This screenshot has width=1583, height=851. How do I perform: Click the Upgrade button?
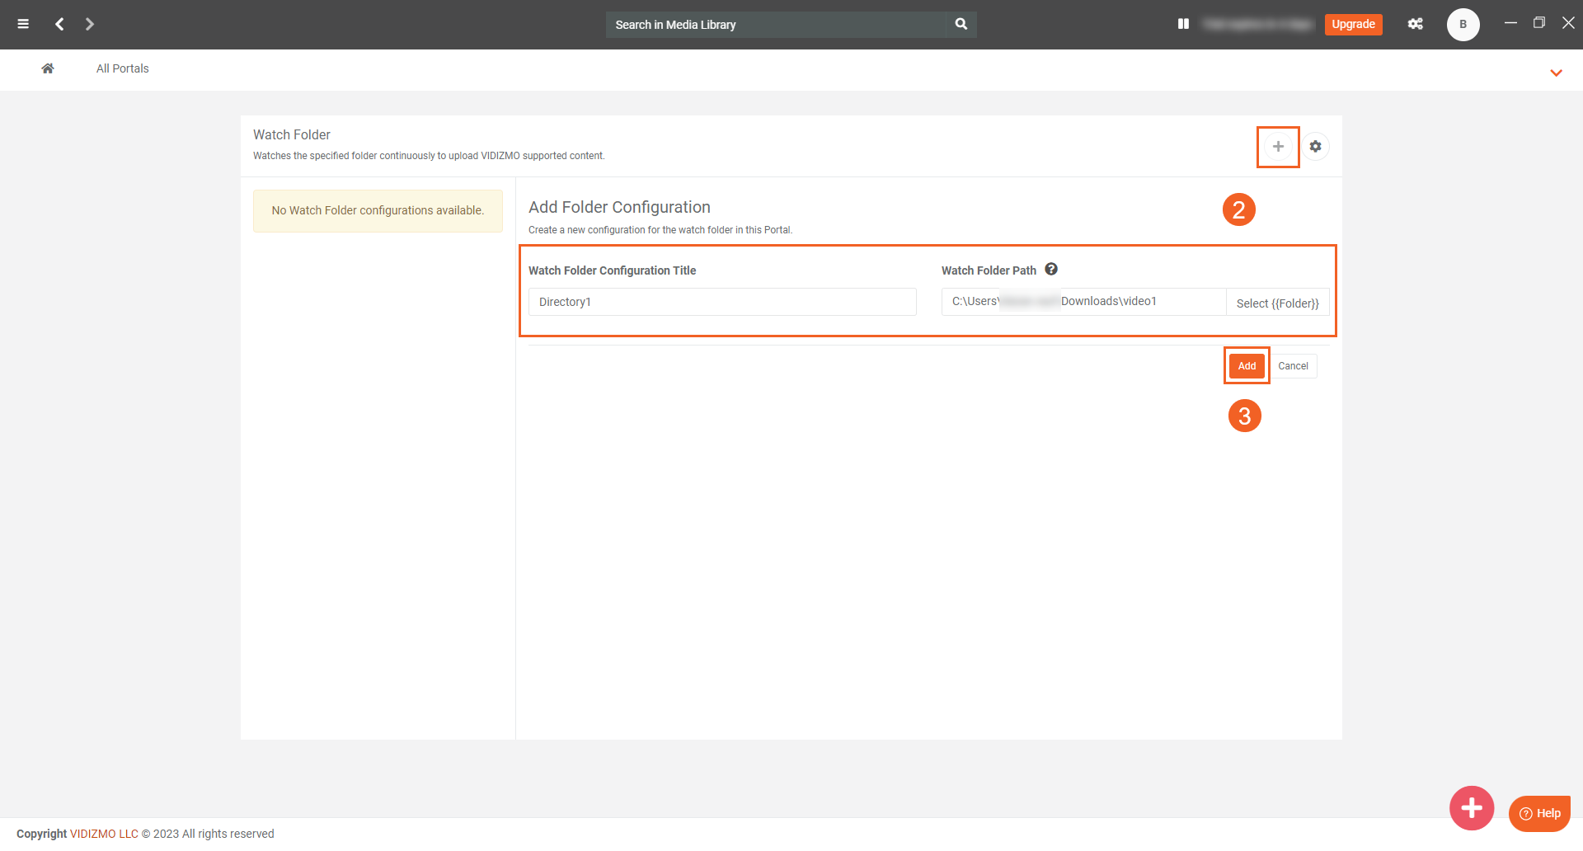tap(1353, 24)
